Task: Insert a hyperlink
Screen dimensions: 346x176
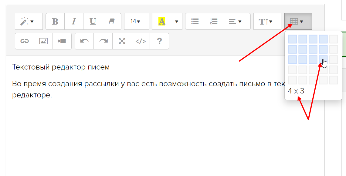Action: [x=24, y=41]
